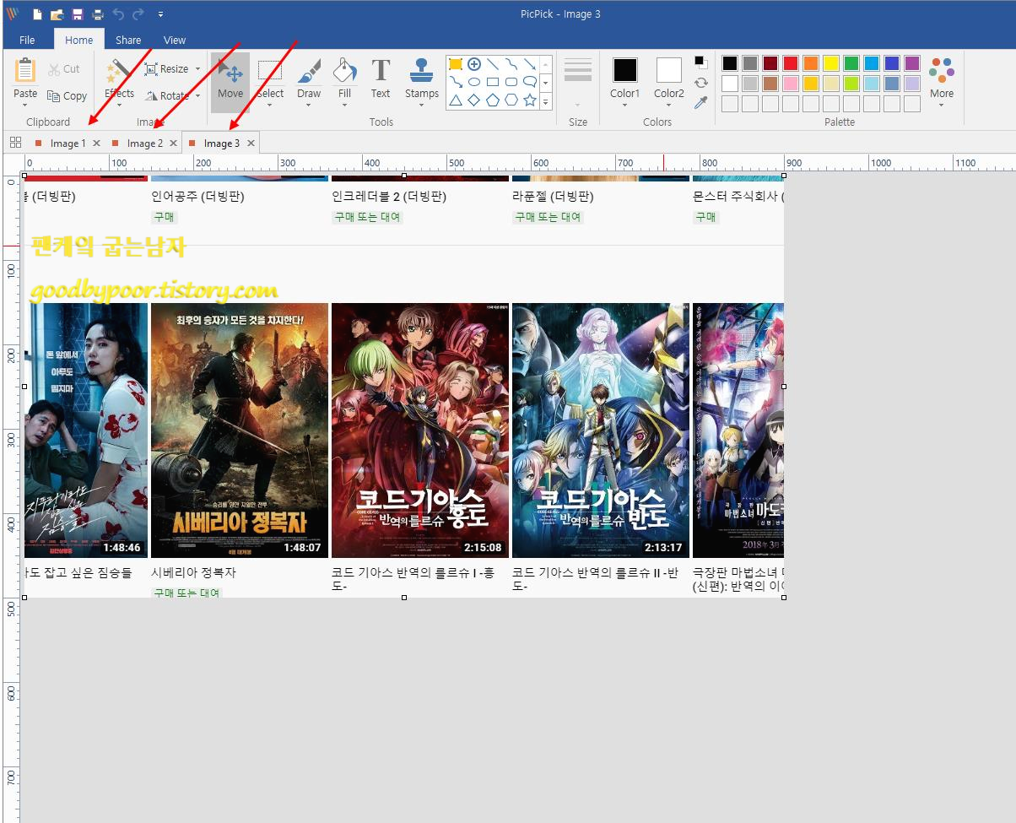The width and height of the screenshot is (1016, 823).
Task: Pick the arrow line shape
Action: click(x=530, y=64)
